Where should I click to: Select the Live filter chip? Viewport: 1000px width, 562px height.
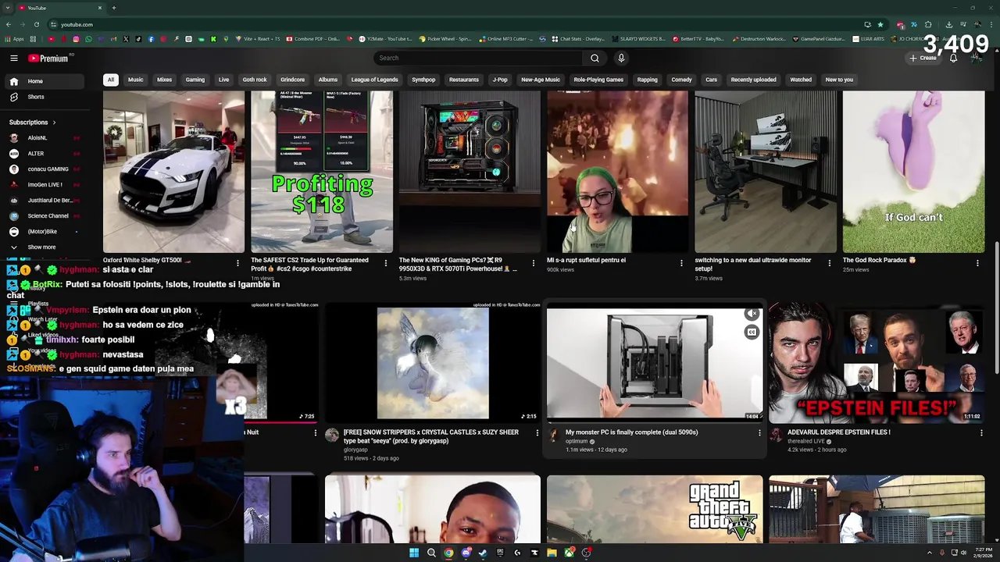coord(223,80)
